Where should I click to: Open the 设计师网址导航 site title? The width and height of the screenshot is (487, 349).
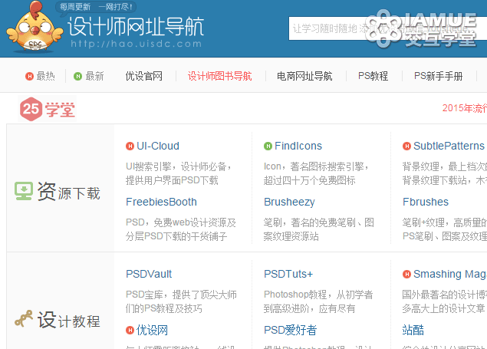coord(136,26)
